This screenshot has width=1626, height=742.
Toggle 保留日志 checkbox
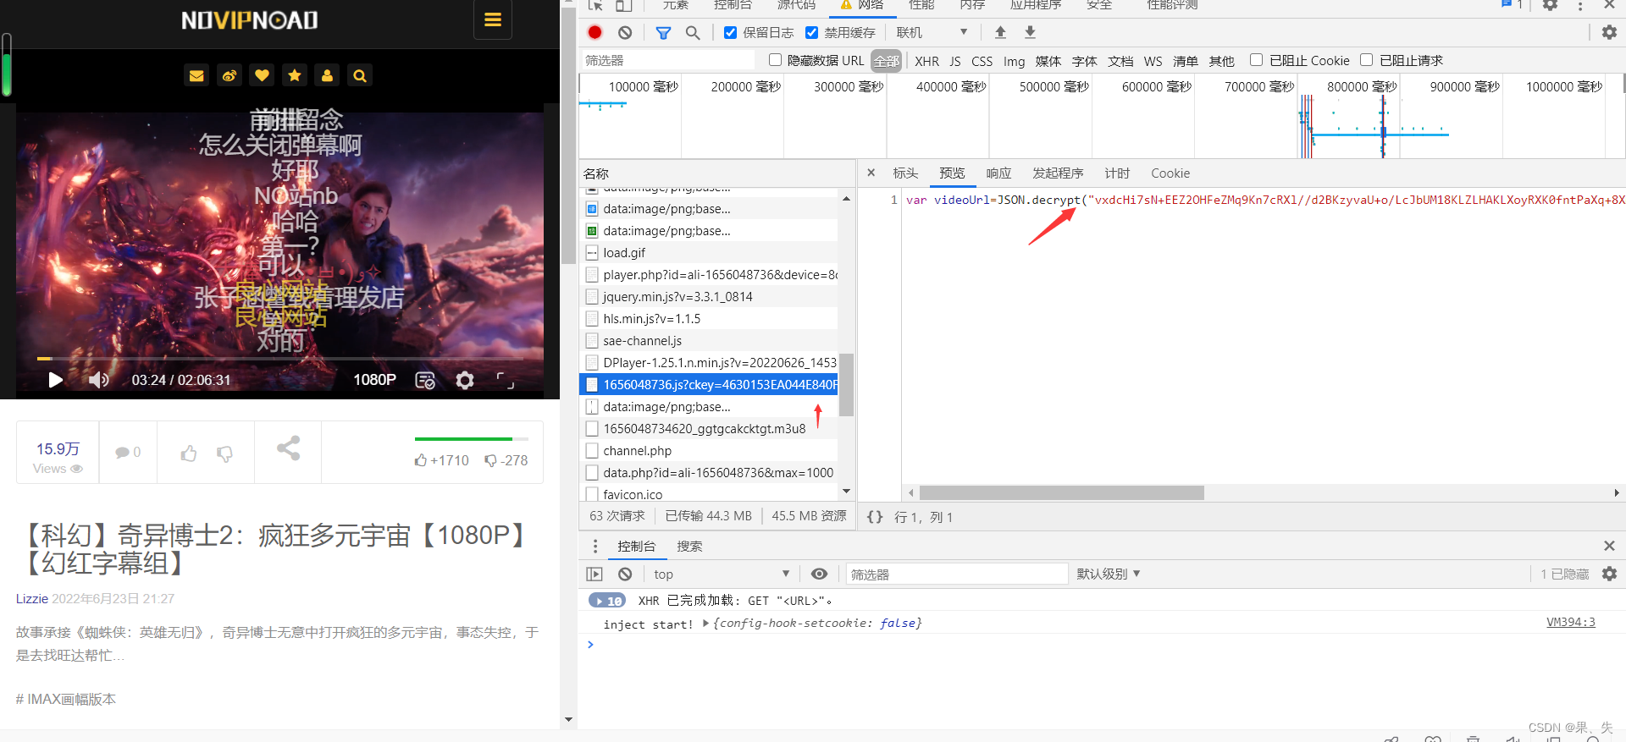click(730, 32)
